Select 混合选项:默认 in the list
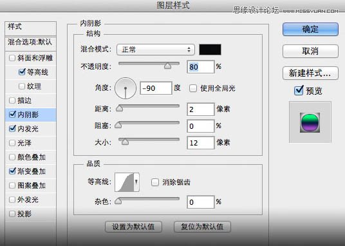 click(31, 43)
